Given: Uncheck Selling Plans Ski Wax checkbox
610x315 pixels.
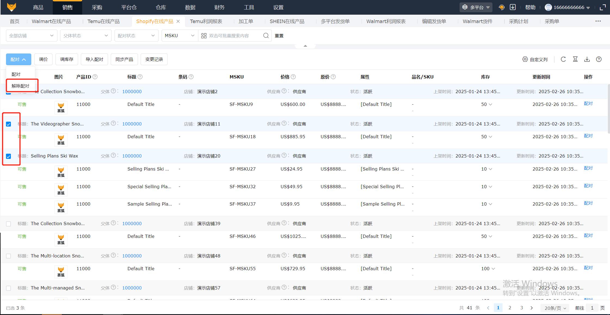Looking at the screenshot, I should point(8,156).
